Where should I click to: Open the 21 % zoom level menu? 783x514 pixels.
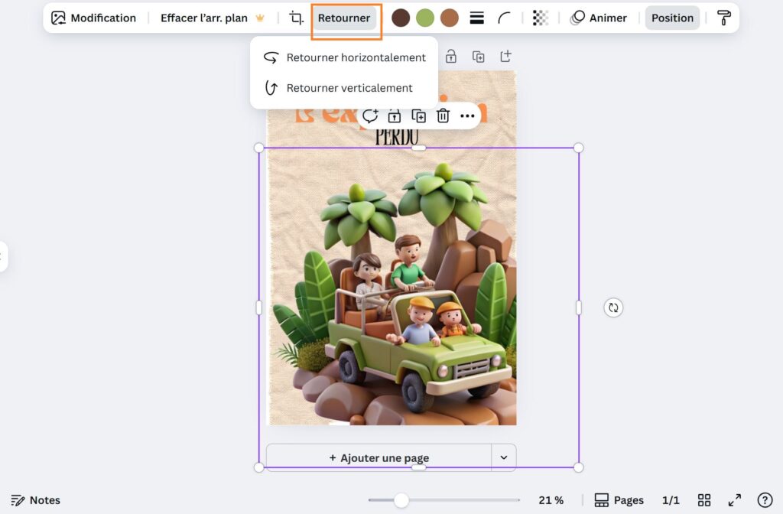551,500
